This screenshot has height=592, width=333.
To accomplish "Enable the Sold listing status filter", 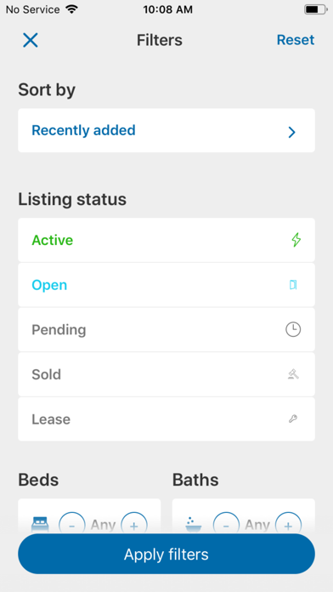I will [166, 374].
